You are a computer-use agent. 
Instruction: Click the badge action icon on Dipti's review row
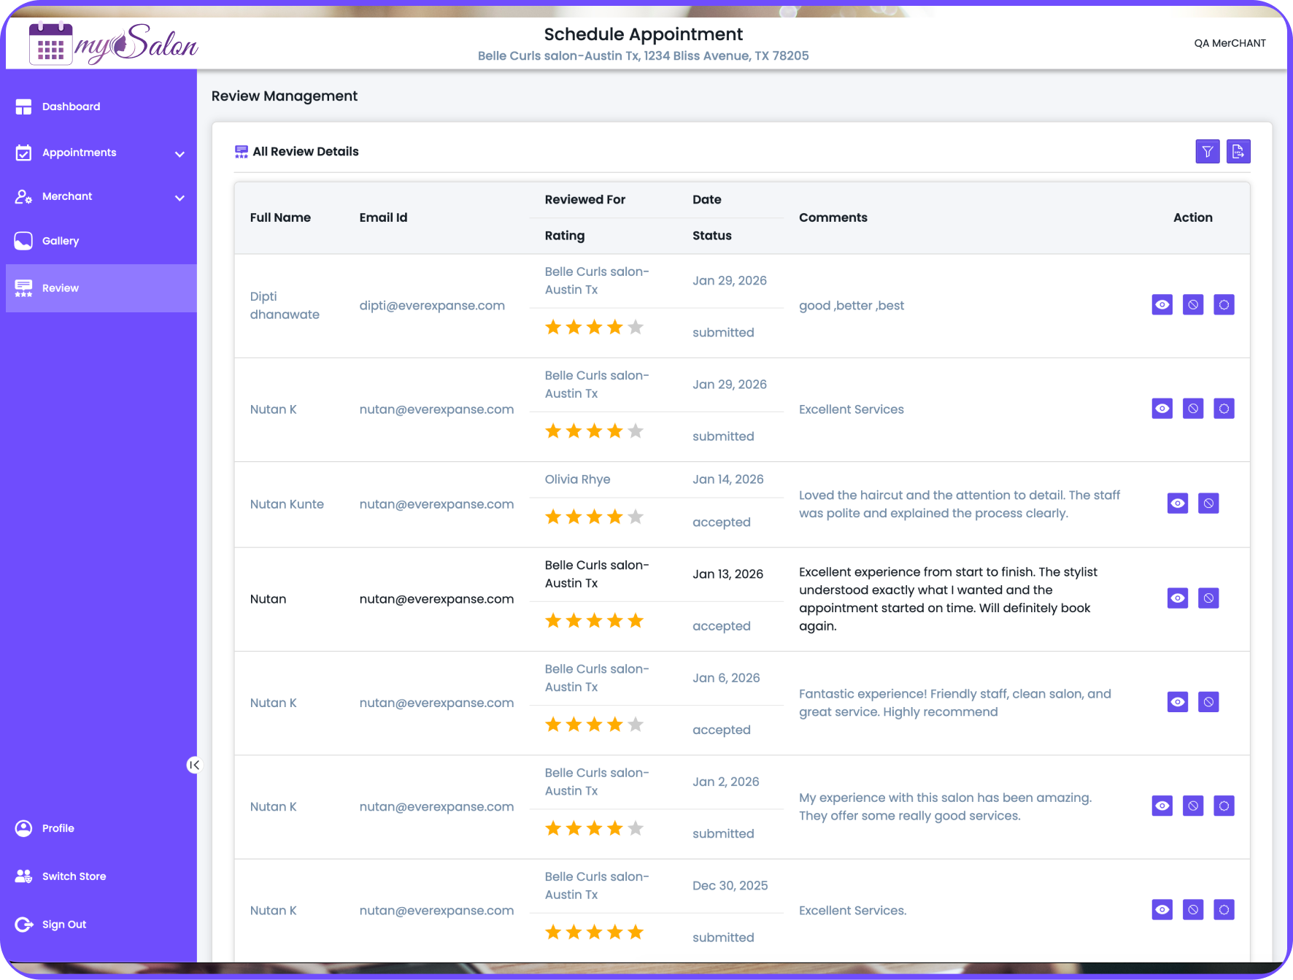click(x=1224, y=305)
